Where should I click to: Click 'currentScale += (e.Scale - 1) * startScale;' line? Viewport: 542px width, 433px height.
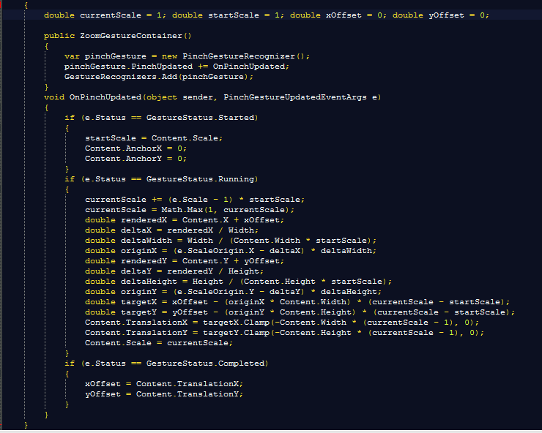click(x=195, y=200)
